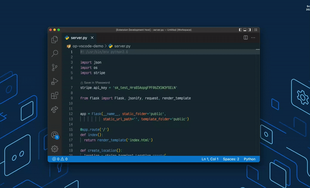Image resolution: width=310 pixels, height=188 pixels.
Task: Open the Accounts icon with badge
Action: (x=55, y=135)
